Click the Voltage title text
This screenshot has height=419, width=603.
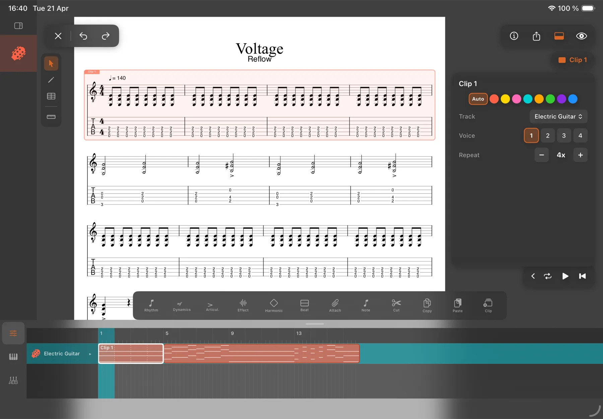(x=260, y=49)
